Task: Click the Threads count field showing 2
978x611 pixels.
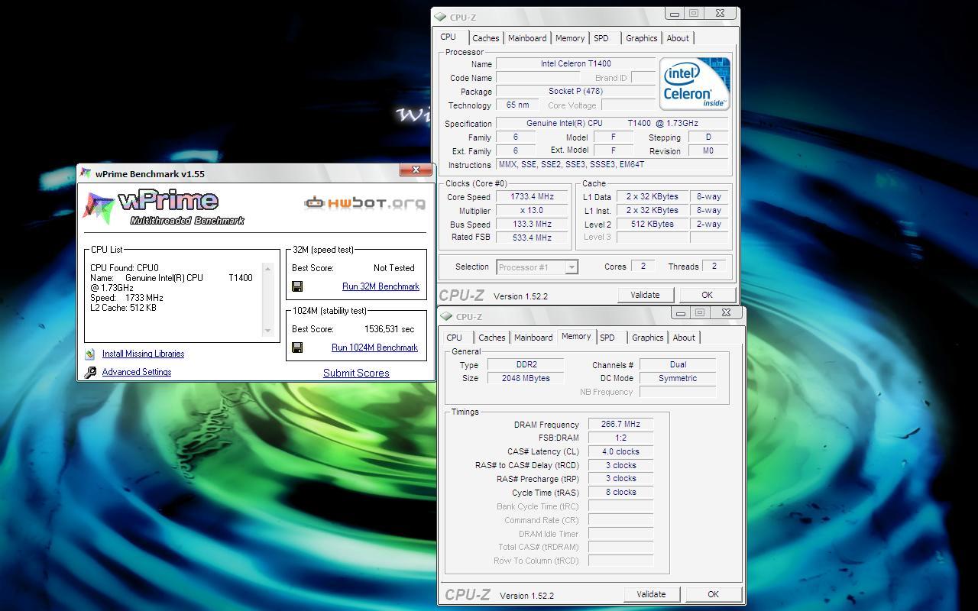Action: click(x=714, y=267)
